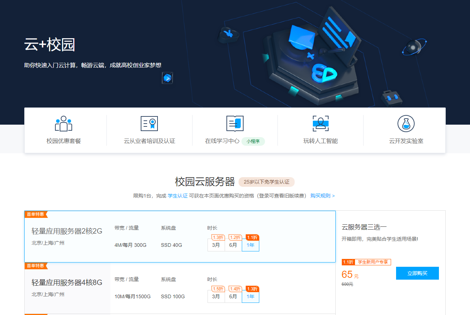Click the online learning center book icon
Viewport: 470px width, 315px height.
click(x=235, y=124)
